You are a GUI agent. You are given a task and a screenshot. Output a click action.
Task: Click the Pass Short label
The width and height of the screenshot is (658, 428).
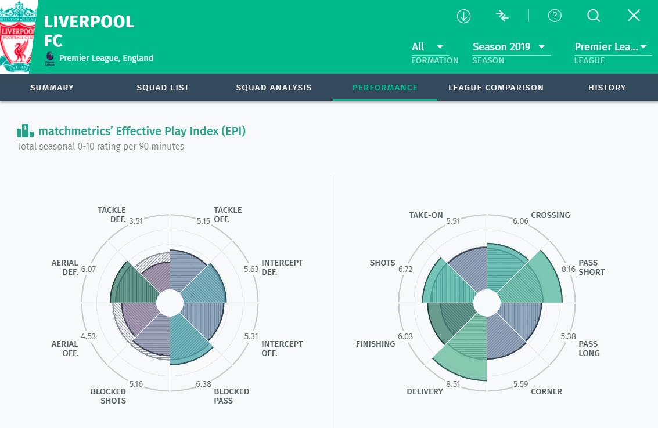coord(592,267)
